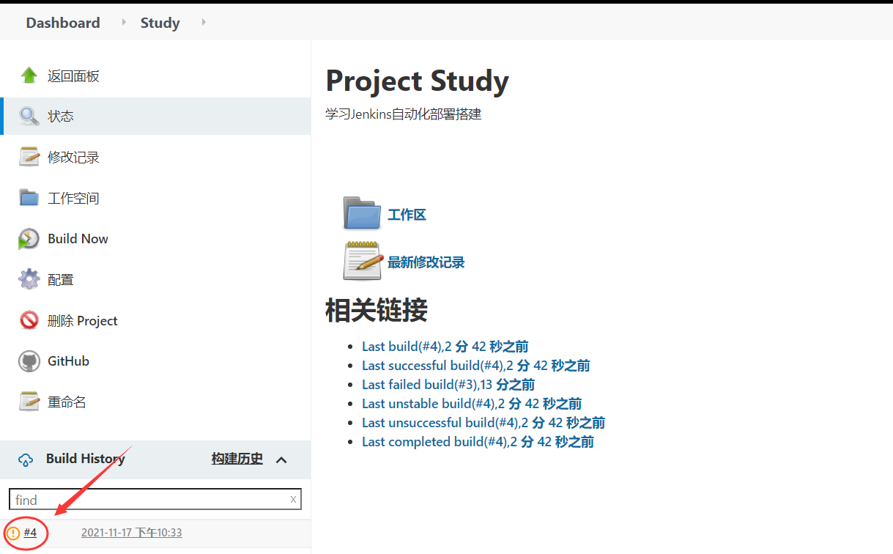The width and height of the screenshot is (893, 554).
Task: Click the 2021-11-17 下午10:33 build timestamp
Action: coord(132,533)
